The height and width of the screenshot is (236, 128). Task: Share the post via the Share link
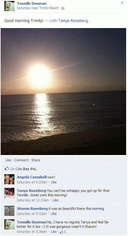(36, 160)
